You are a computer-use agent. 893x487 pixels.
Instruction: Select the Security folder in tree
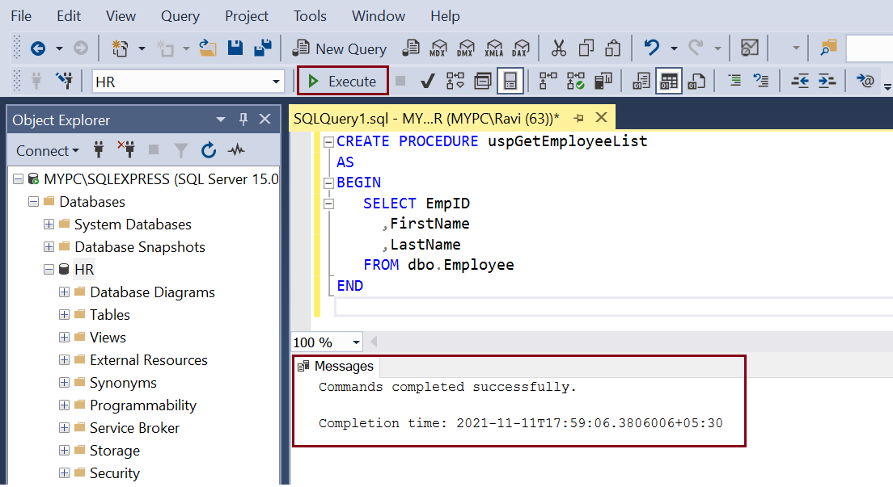pos(114,473)
